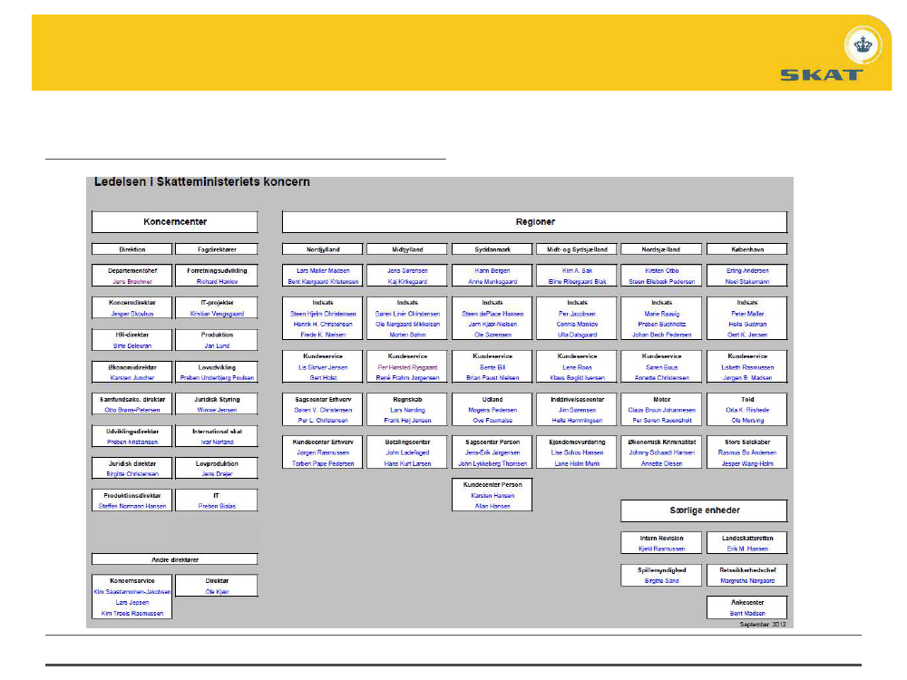Click the København region header
The width and height of the screenshot is (907, 680).
(x=746, y=249)
